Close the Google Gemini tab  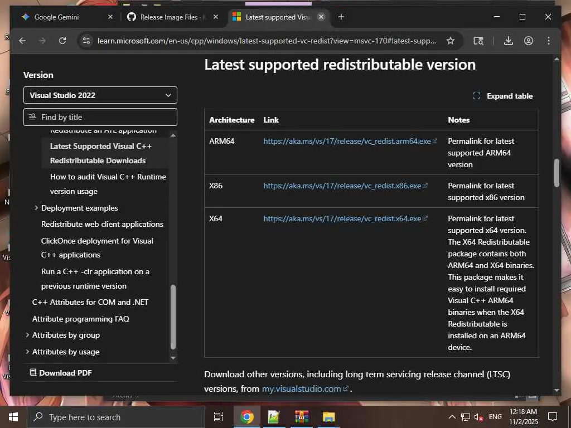pos(110,17)
